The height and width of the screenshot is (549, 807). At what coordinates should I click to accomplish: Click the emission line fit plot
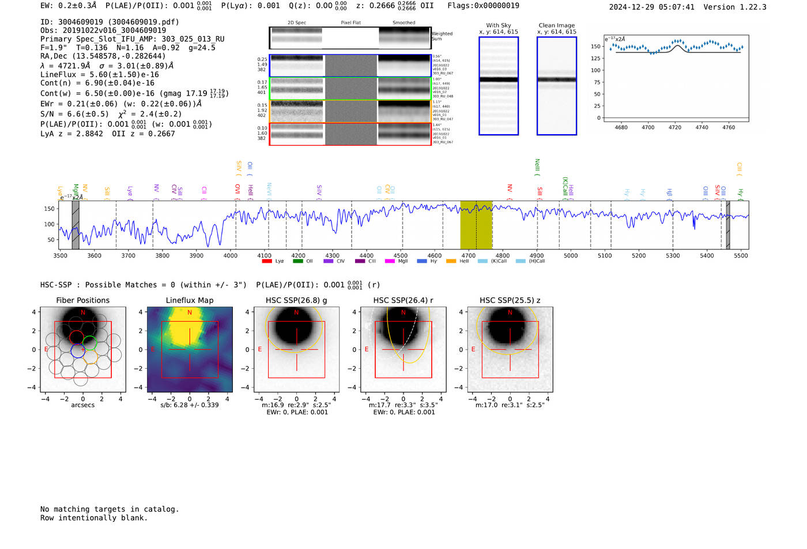pyautogui.click(x=676, y=79)
